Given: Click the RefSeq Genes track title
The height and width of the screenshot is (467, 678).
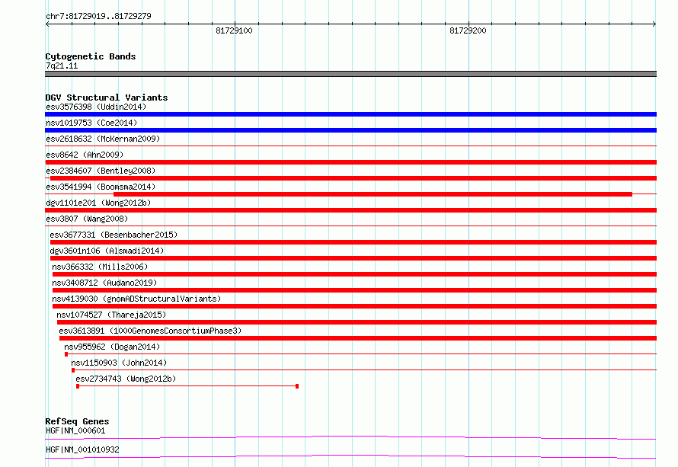Looking at the screenshot, I should [77, 421].
